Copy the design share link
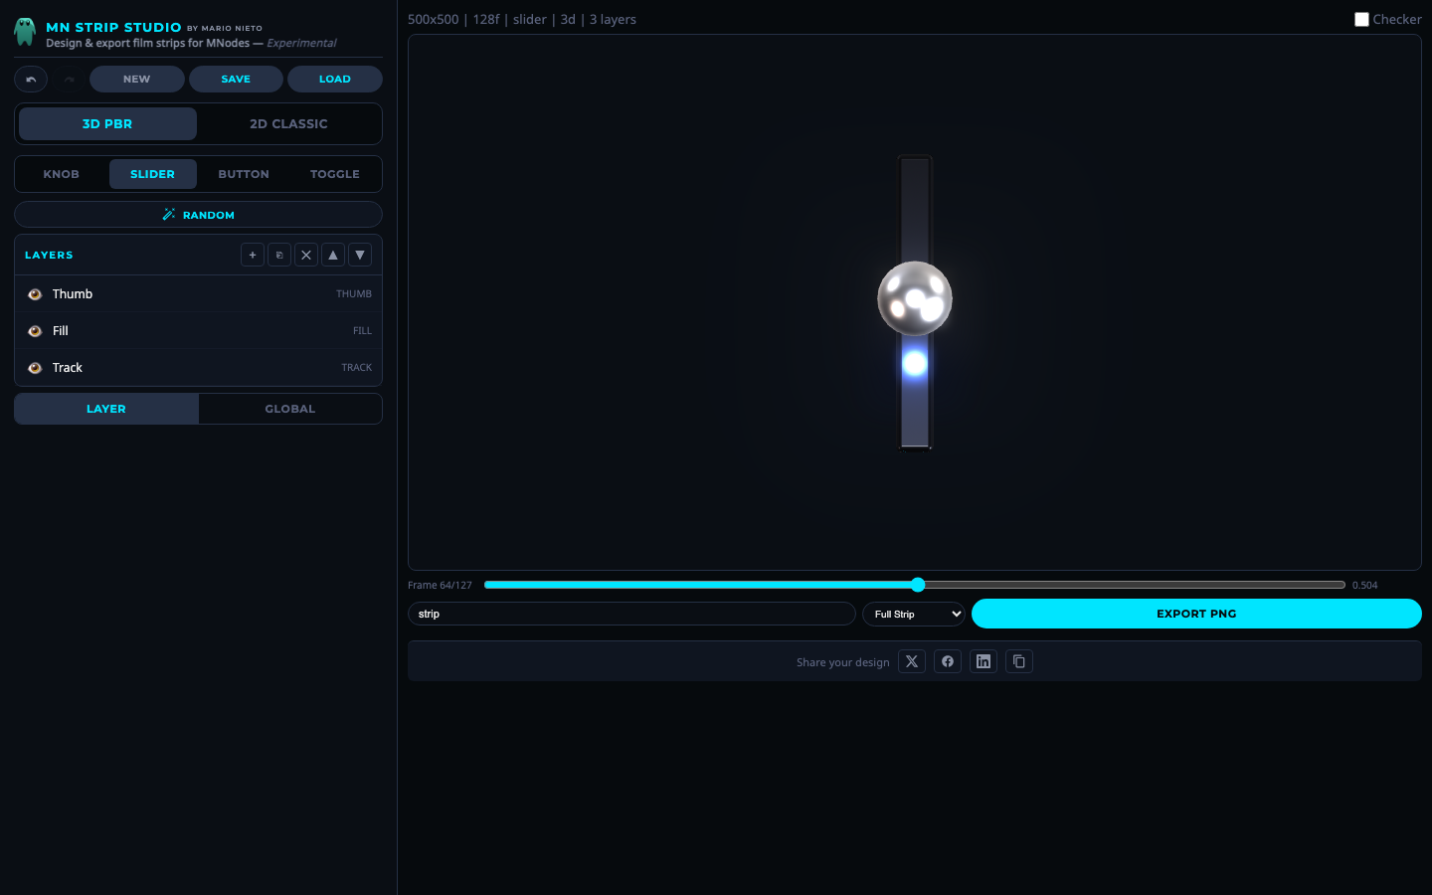This screenshot has height=895, width=1432. 1018,661
